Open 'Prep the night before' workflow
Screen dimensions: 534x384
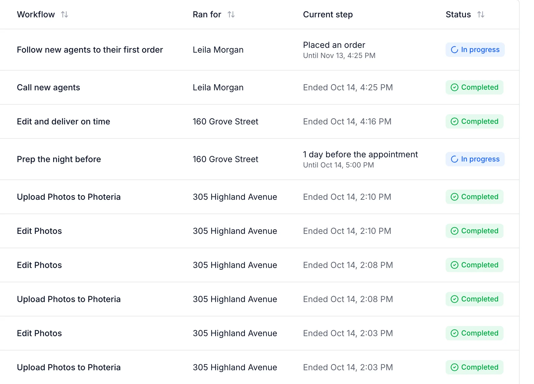tap(59, 159)
